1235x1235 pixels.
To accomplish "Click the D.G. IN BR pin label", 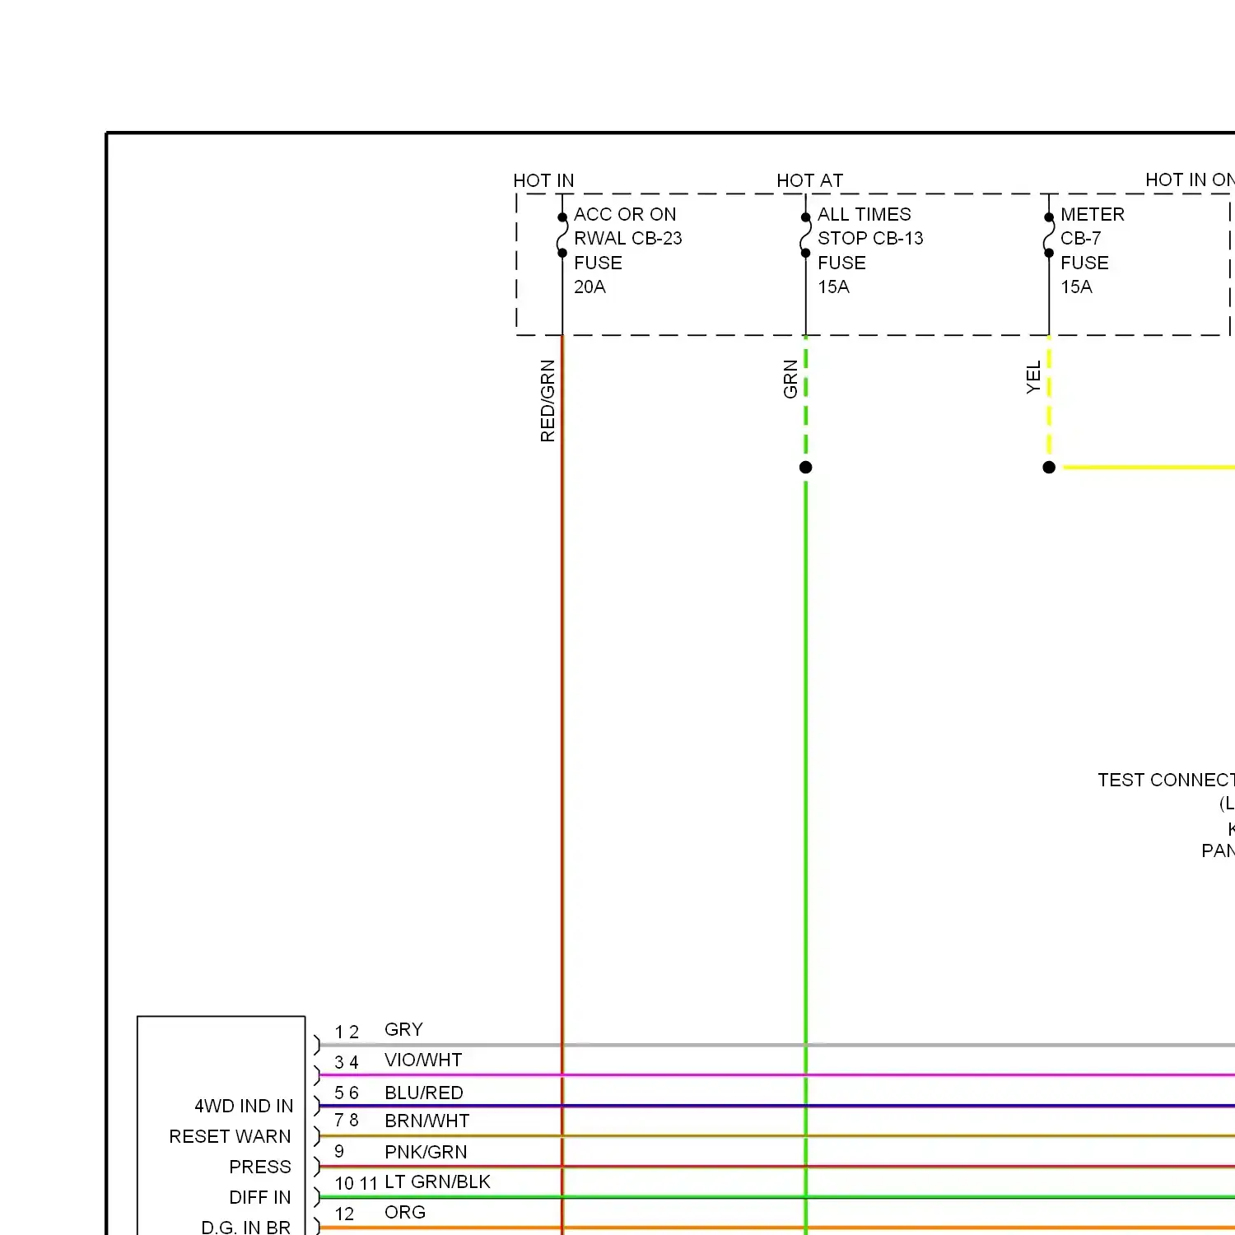I will pyautogui.click(x=245, y=1227).
